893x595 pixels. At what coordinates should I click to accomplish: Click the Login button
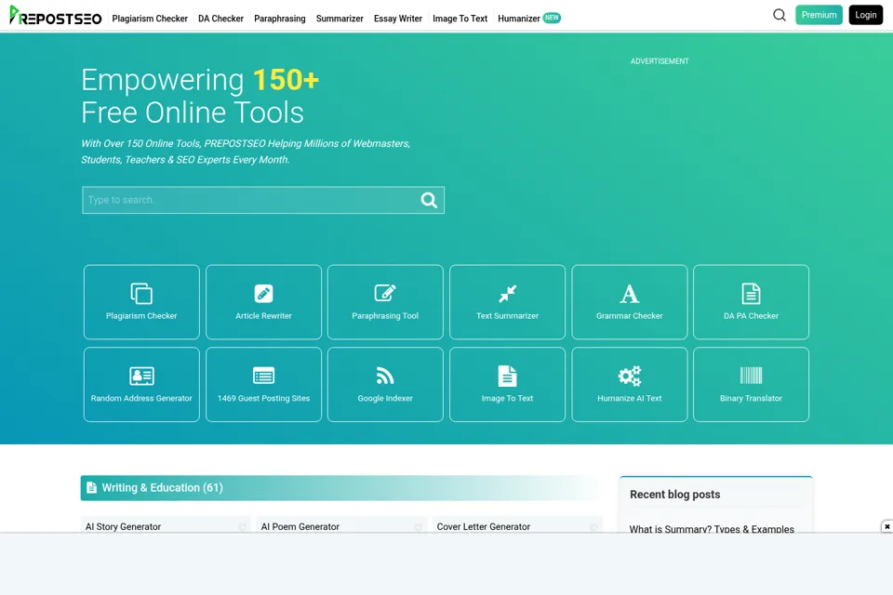(x=865, y=15)
